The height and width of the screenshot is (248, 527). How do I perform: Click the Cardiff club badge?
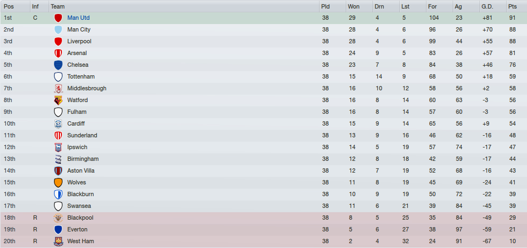[x=58, y=123]
